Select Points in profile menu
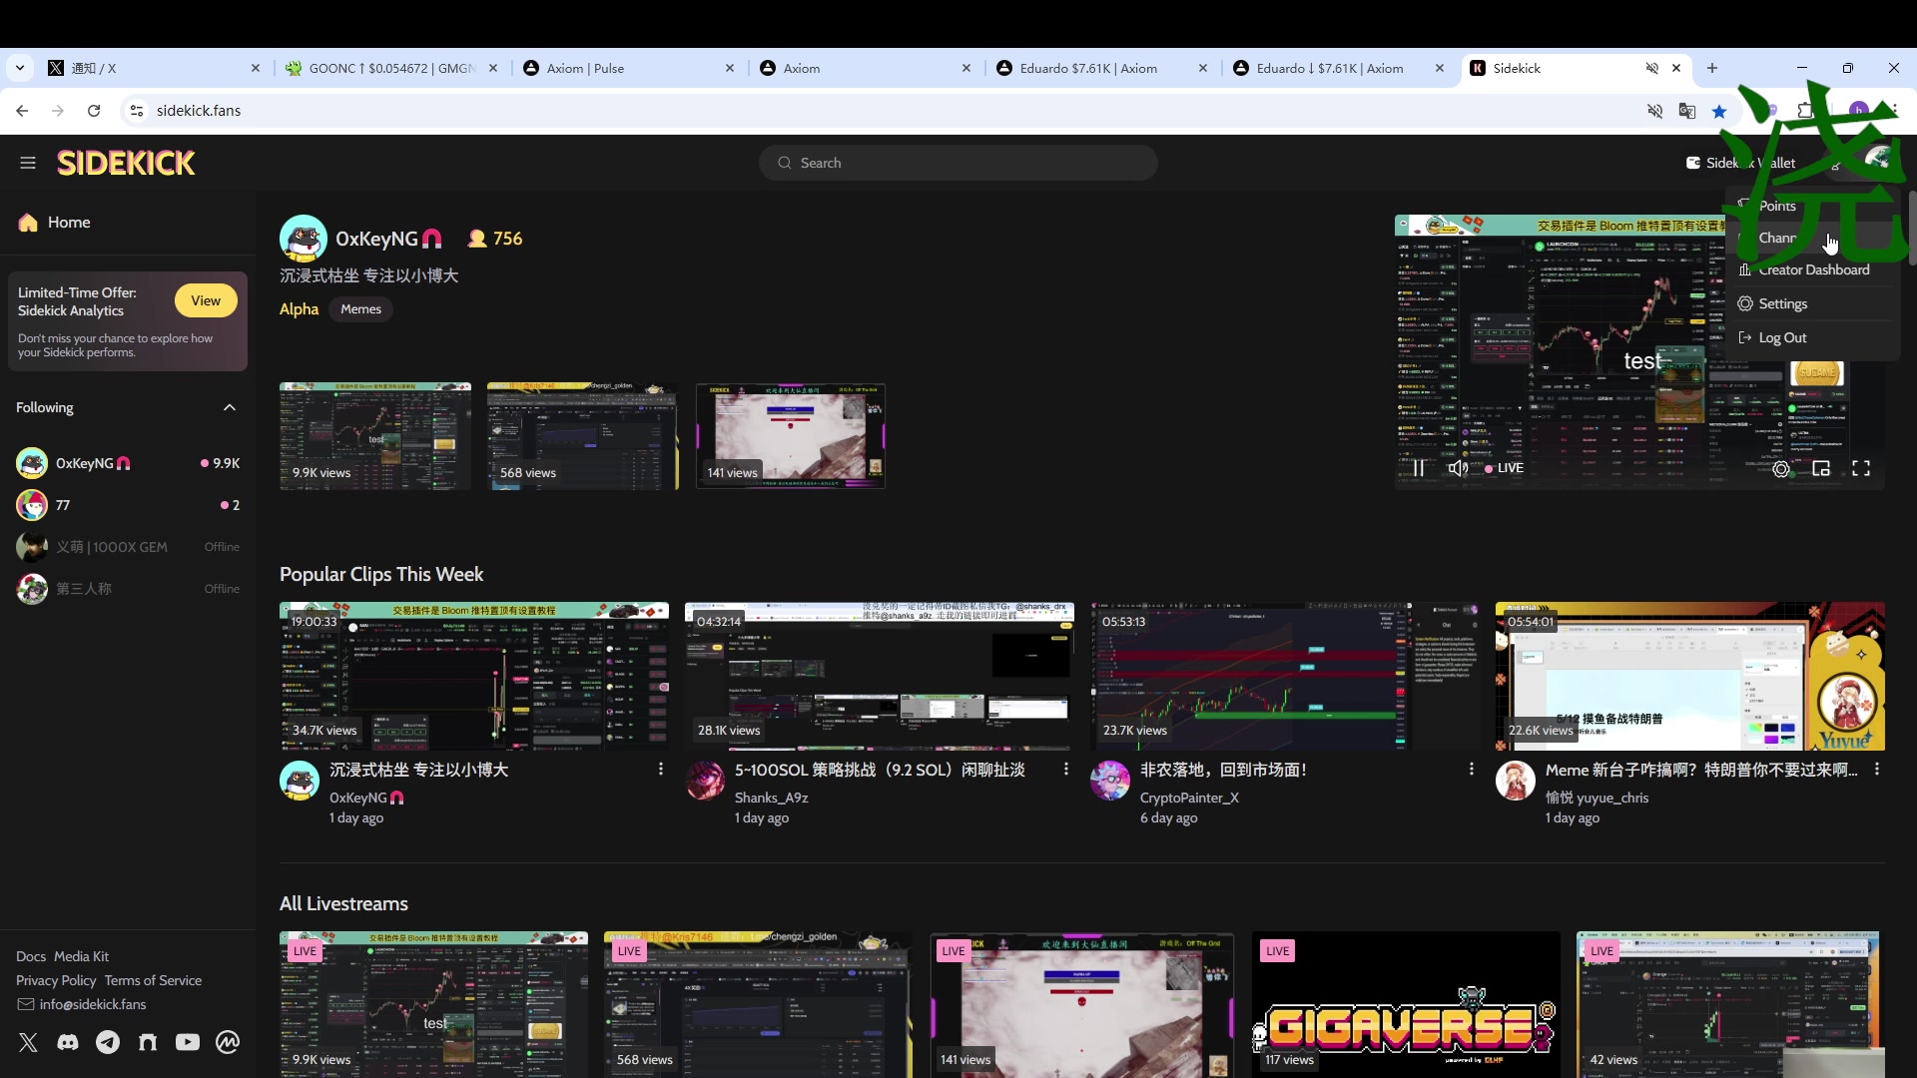 click(x=1777, y=206)
